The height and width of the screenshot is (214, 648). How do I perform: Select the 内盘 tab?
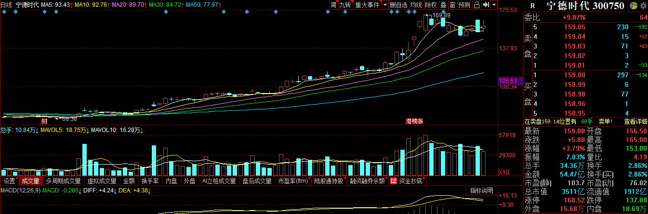pyautogui.click(x=172, y=181)
